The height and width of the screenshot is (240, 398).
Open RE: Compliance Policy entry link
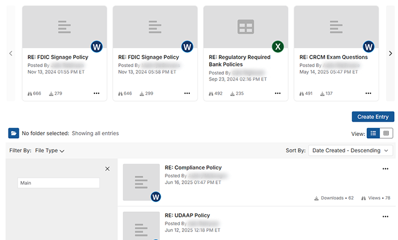[x=193, y=168]
